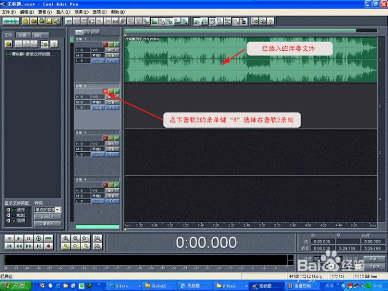
Task: Click the Rewind transport button
Action: click(18, 246)
